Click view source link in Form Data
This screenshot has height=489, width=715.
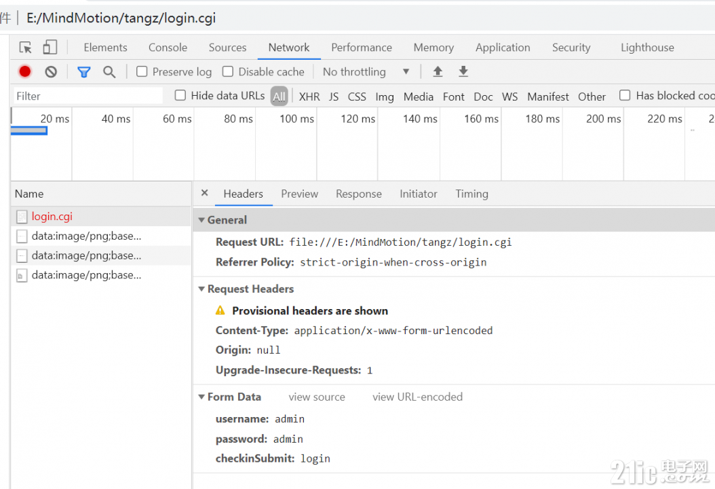click(317, 397)
